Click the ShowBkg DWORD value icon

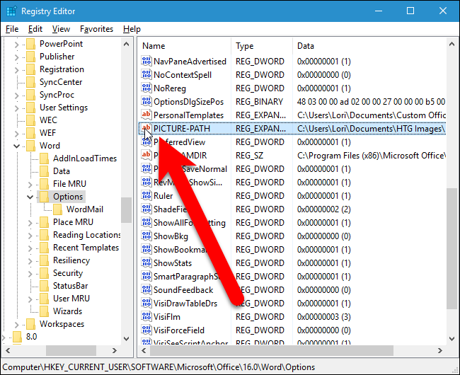pyautogui.click(x=146, y=236)
